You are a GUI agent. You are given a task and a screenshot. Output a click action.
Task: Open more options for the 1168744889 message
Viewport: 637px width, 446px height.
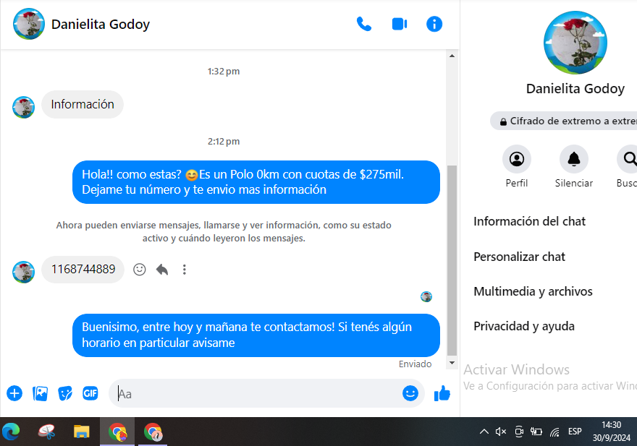tap(185, 270)
